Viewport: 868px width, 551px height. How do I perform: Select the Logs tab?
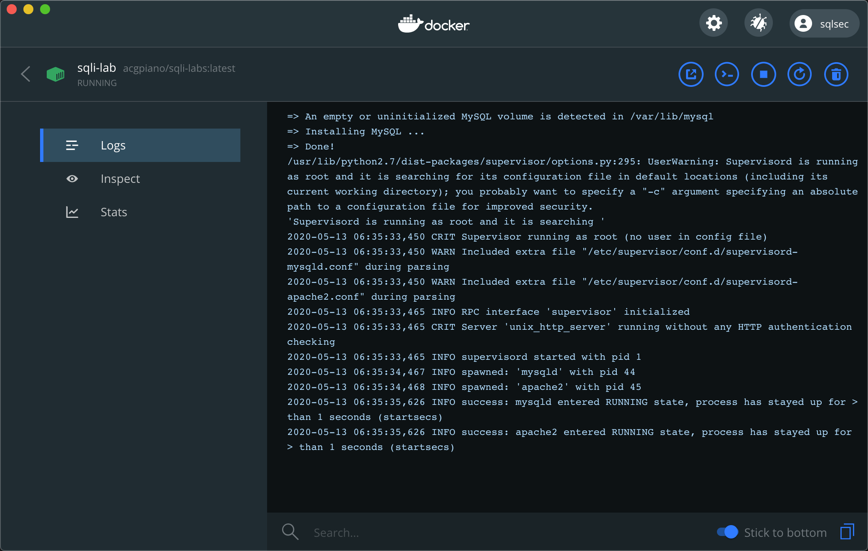[x=140, y=145]
